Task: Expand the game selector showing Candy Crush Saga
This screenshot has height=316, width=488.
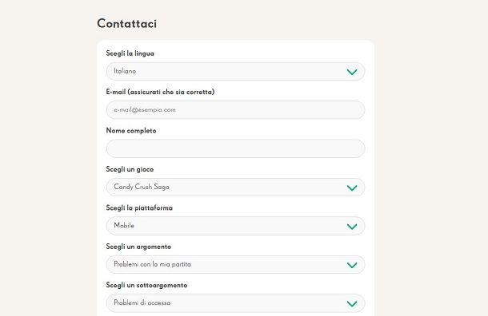Action: 235,188
